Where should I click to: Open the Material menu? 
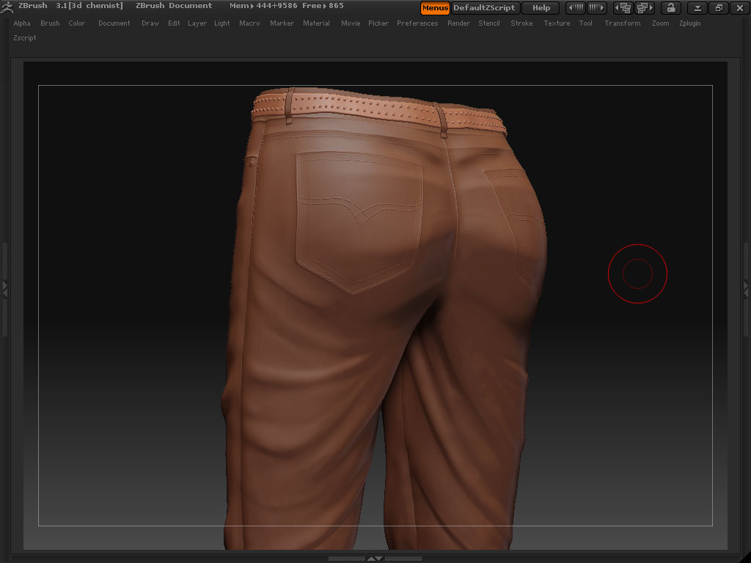(317, 23)
